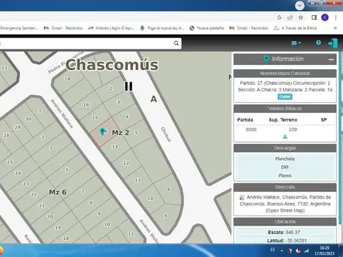Click the Sup. Terreno value 239

[293, 129]
